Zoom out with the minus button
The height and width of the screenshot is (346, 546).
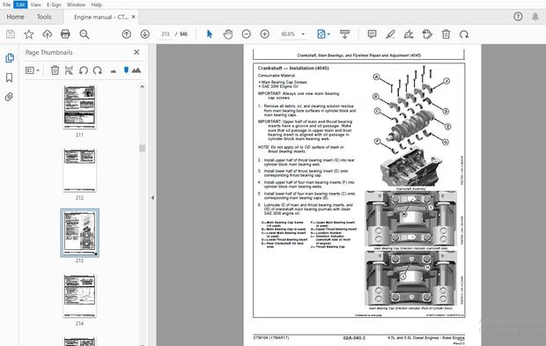(247, 34)
